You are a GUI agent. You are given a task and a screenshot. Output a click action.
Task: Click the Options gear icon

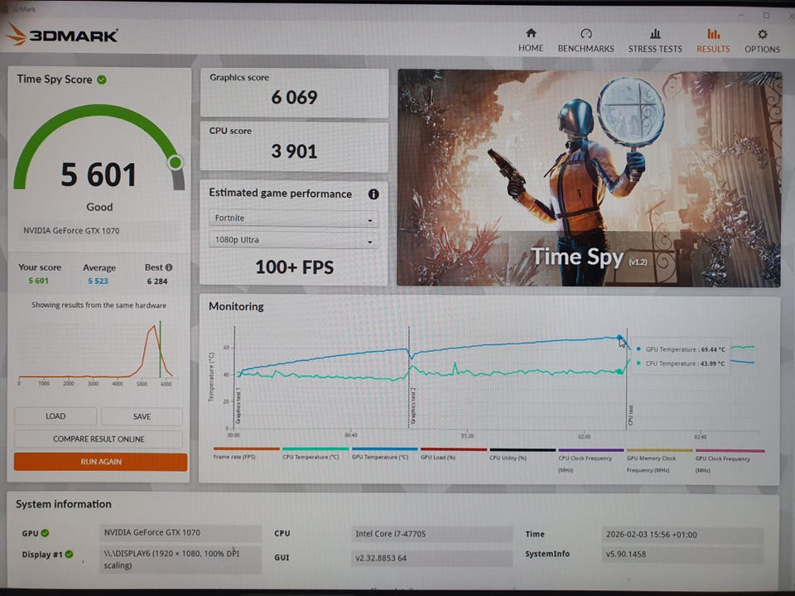tap(762, 34)
